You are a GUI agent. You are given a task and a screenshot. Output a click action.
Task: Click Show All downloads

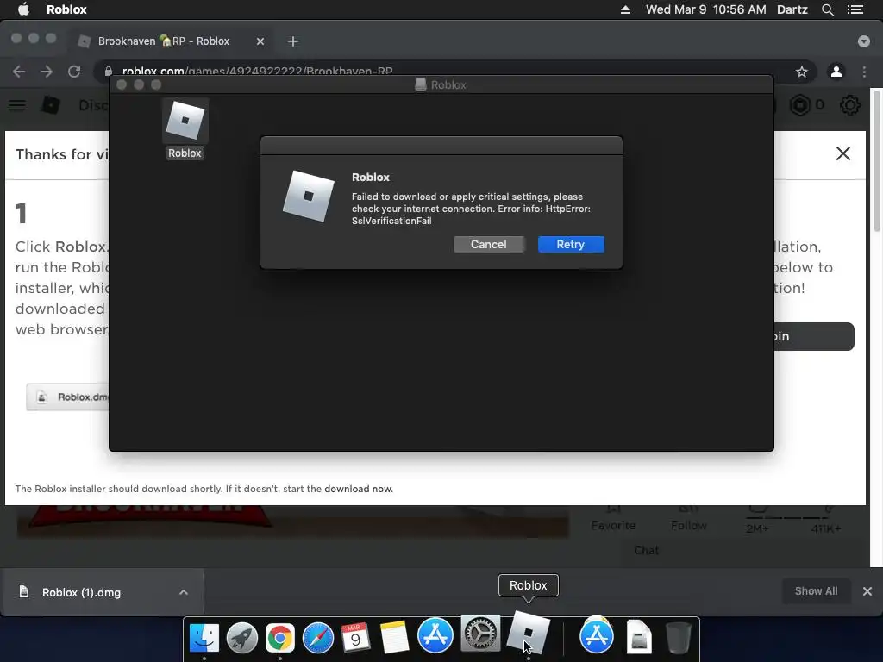(816, 591)
